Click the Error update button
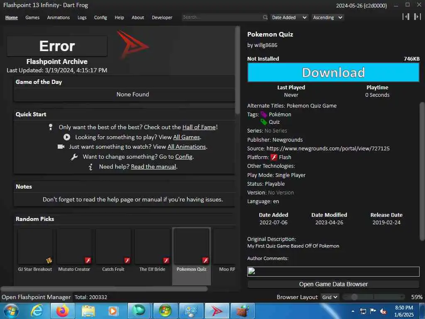 (57, 46)
